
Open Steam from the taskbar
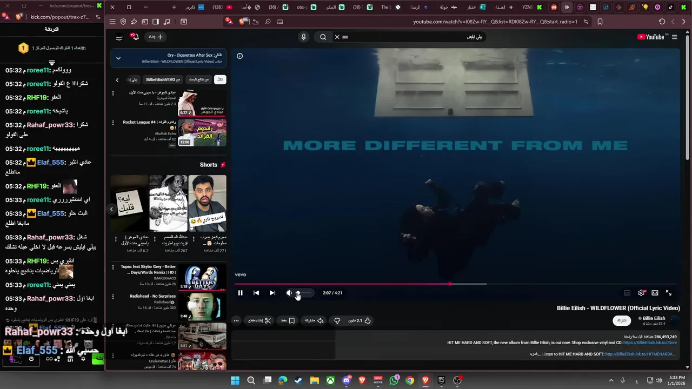pos(298,380)
